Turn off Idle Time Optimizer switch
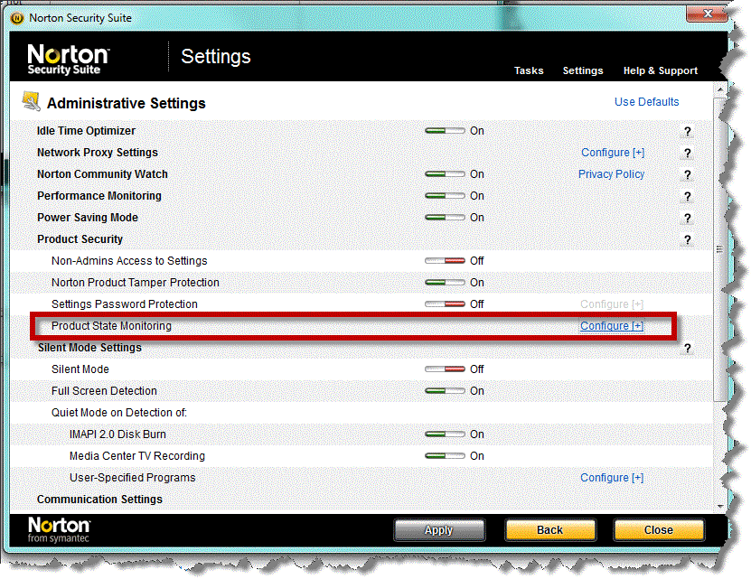751x579 pixels. (x=445, y=131)
